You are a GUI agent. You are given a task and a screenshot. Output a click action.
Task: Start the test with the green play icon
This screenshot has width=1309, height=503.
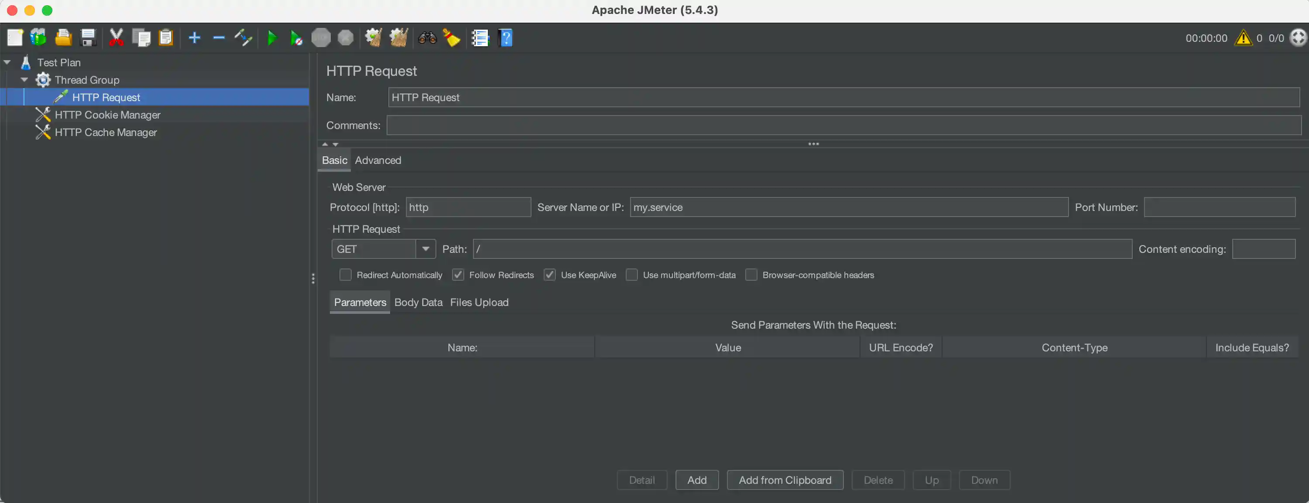[x=271, y=37]
